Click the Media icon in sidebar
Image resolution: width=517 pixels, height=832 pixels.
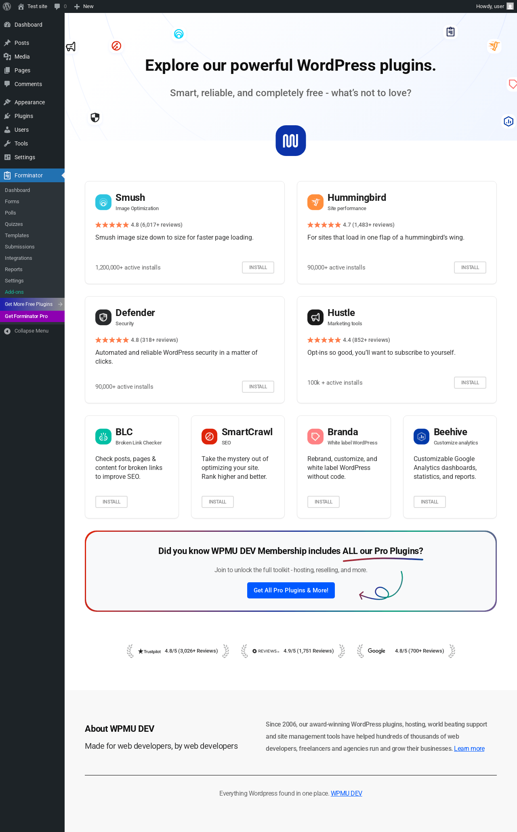pos(7,57)
